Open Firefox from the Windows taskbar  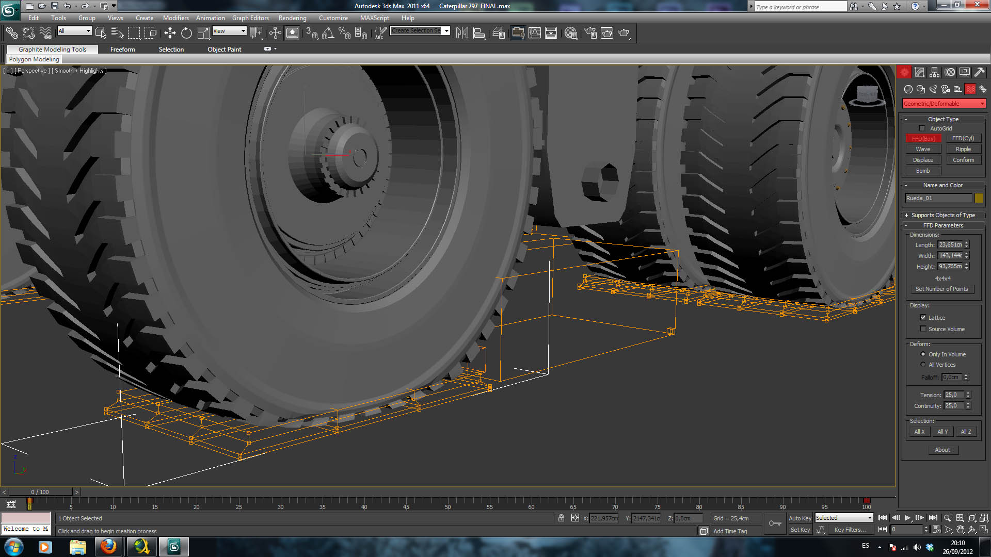coord(108,546)
